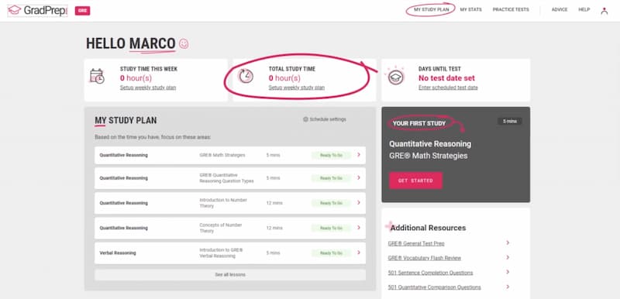Screen dimensions: 620x299
Task: Open Setup weekly study plan under Total Study Time
Action: point(297,88)
